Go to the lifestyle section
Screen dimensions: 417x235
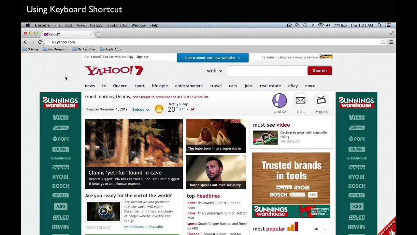pyautogui.click(x=160, y=86)
